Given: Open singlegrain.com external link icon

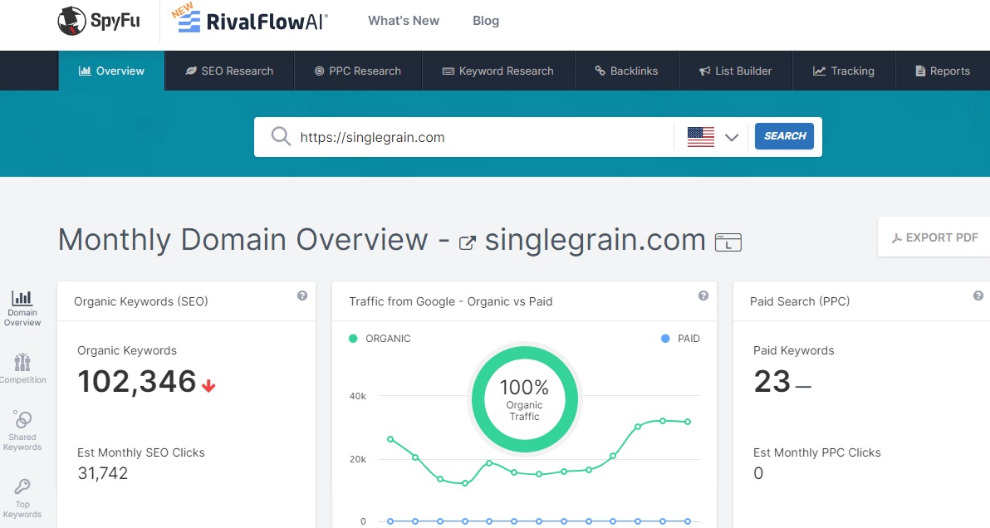Looking at the screenshot, I should coord(467,242).
